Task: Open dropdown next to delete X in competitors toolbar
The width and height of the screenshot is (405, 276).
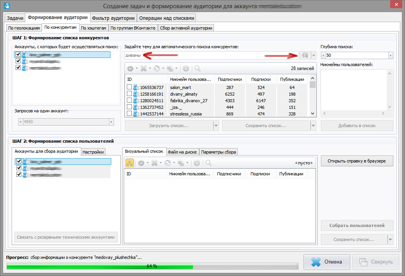Action: click(150, 68)
